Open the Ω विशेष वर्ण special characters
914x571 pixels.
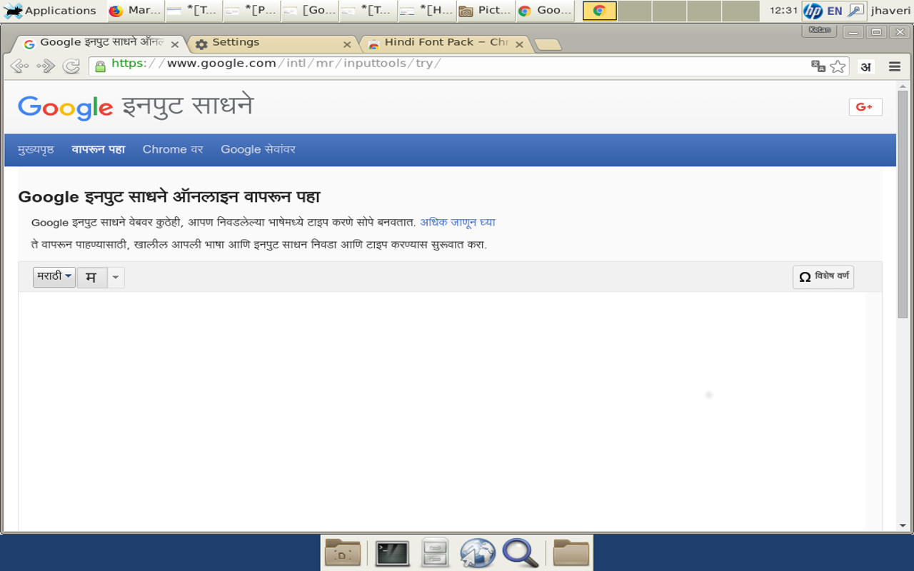pos(823,277)
